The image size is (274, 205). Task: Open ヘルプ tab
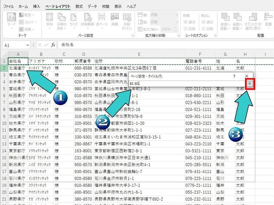[x=131, y=7]
